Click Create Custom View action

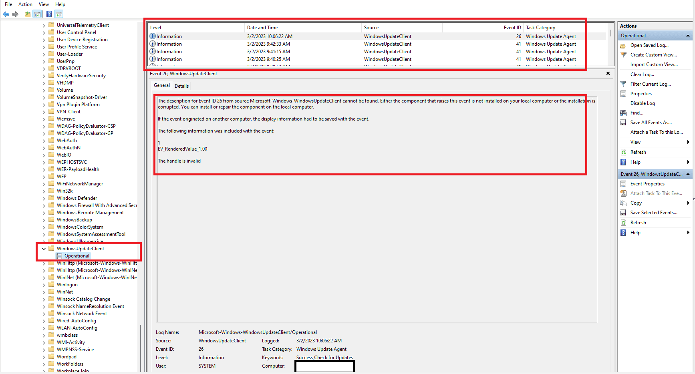click(x=654, y=55)
